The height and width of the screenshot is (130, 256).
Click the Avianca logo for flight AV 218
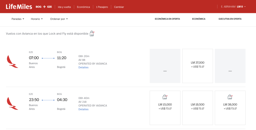[12, 103]
